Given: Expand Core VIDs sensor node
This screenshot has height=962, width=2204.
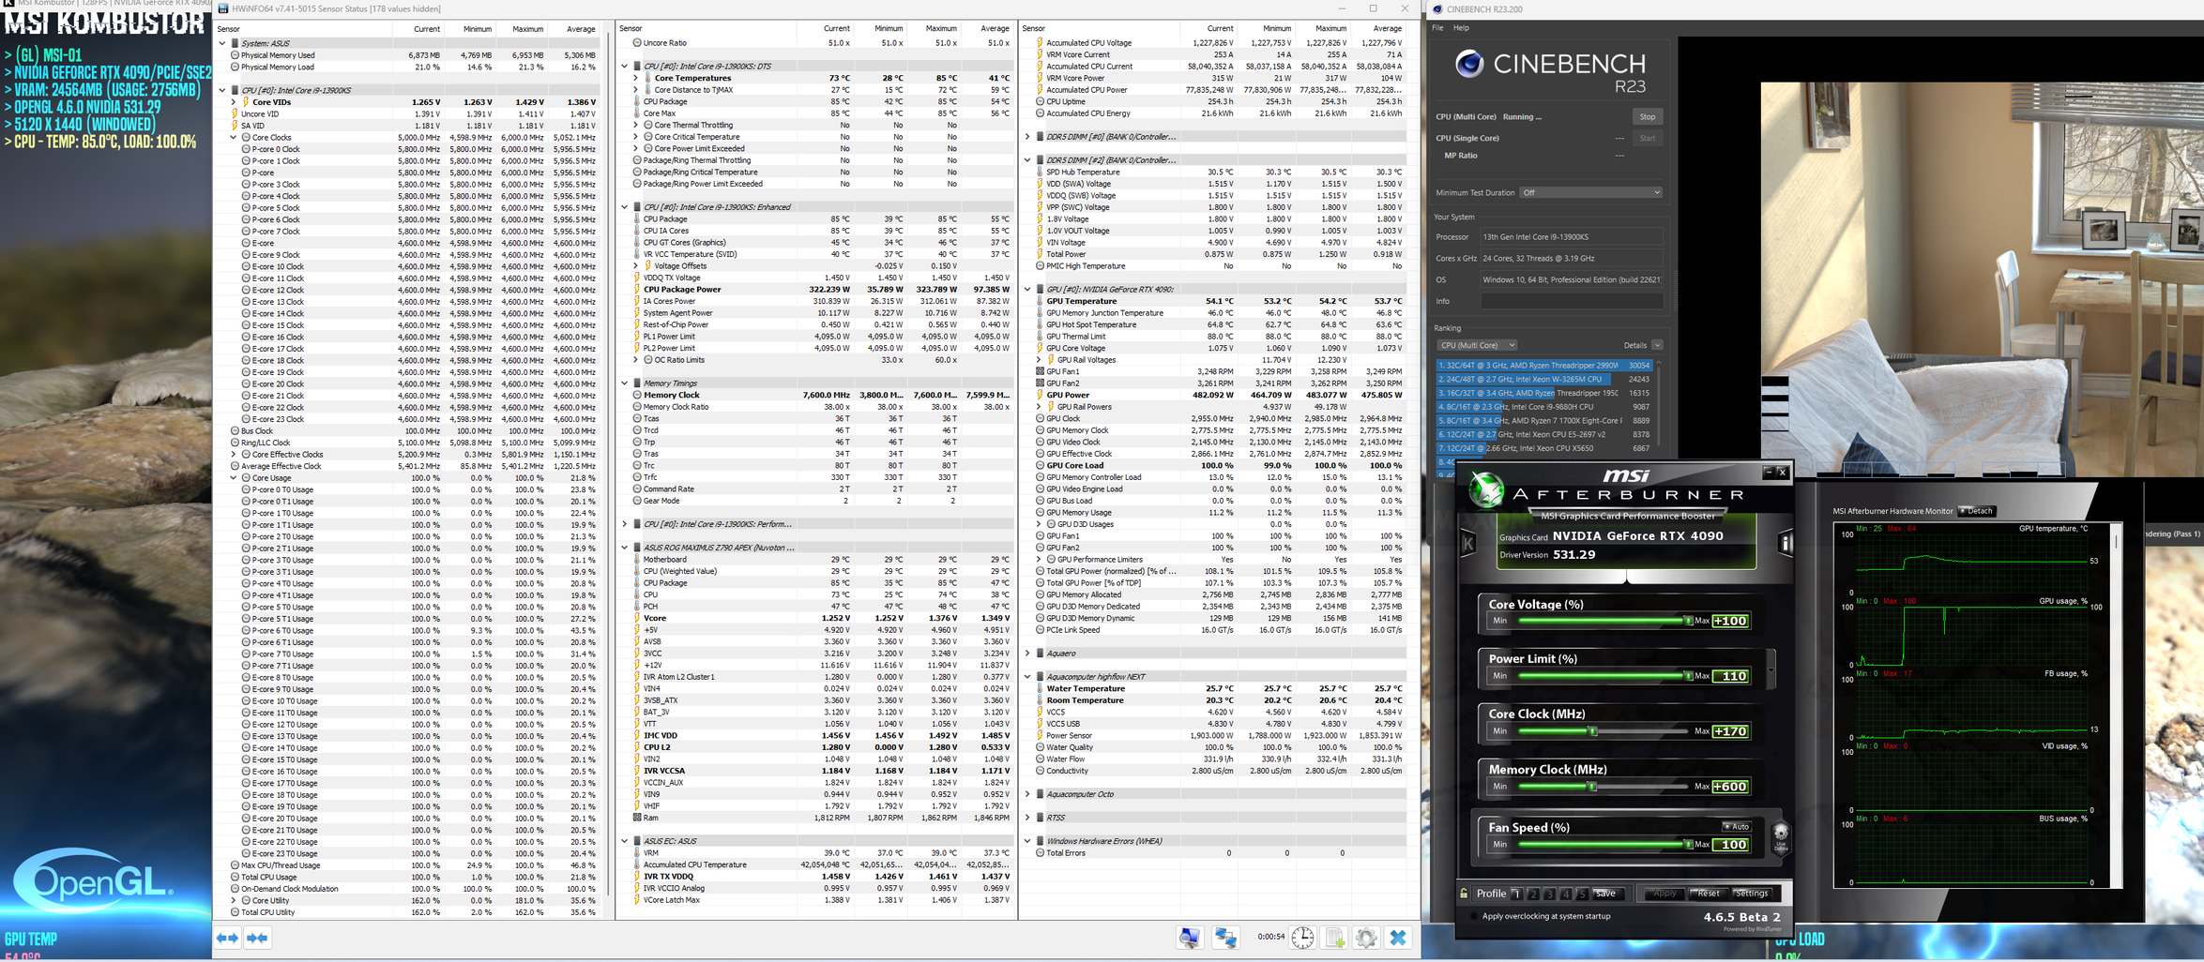Looking at the screenshot, I should [x=234, y=102].
